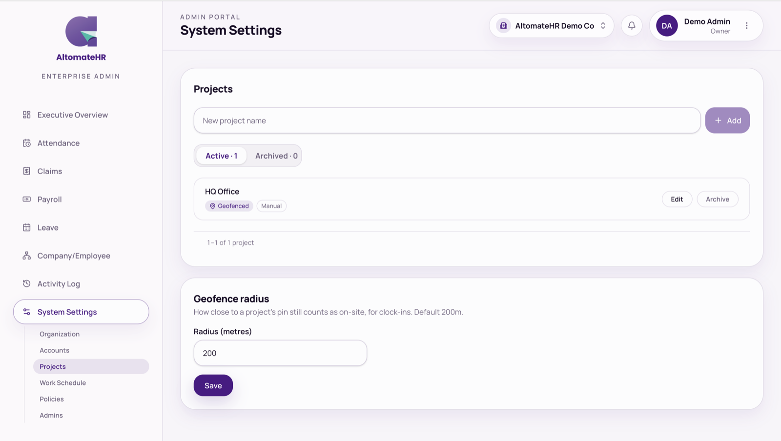Click the '1–1 of 1 project' text
The width and height of the screenshot is (781, 441).
coord(230,242)
